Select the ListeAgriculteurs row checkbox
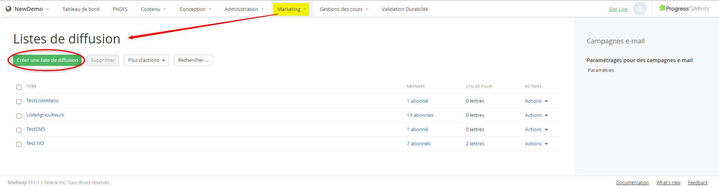 [19, 116]
